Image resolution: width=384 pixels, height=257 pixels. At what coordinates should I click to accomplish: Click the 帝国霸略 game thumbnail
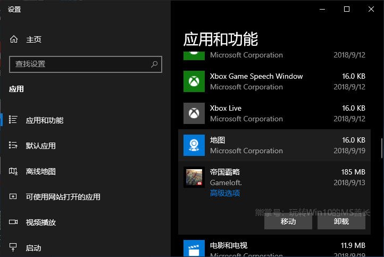pyautogui.click(x=194, y=177)
